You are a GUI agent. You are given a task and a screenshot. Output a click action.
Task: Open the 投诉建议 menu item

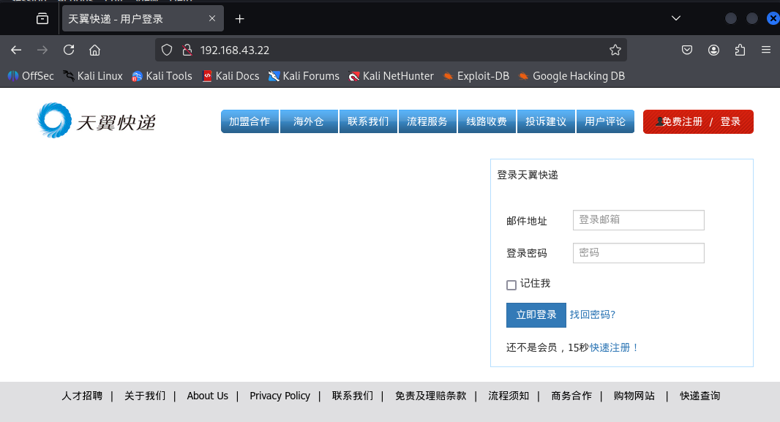point(546,122)
